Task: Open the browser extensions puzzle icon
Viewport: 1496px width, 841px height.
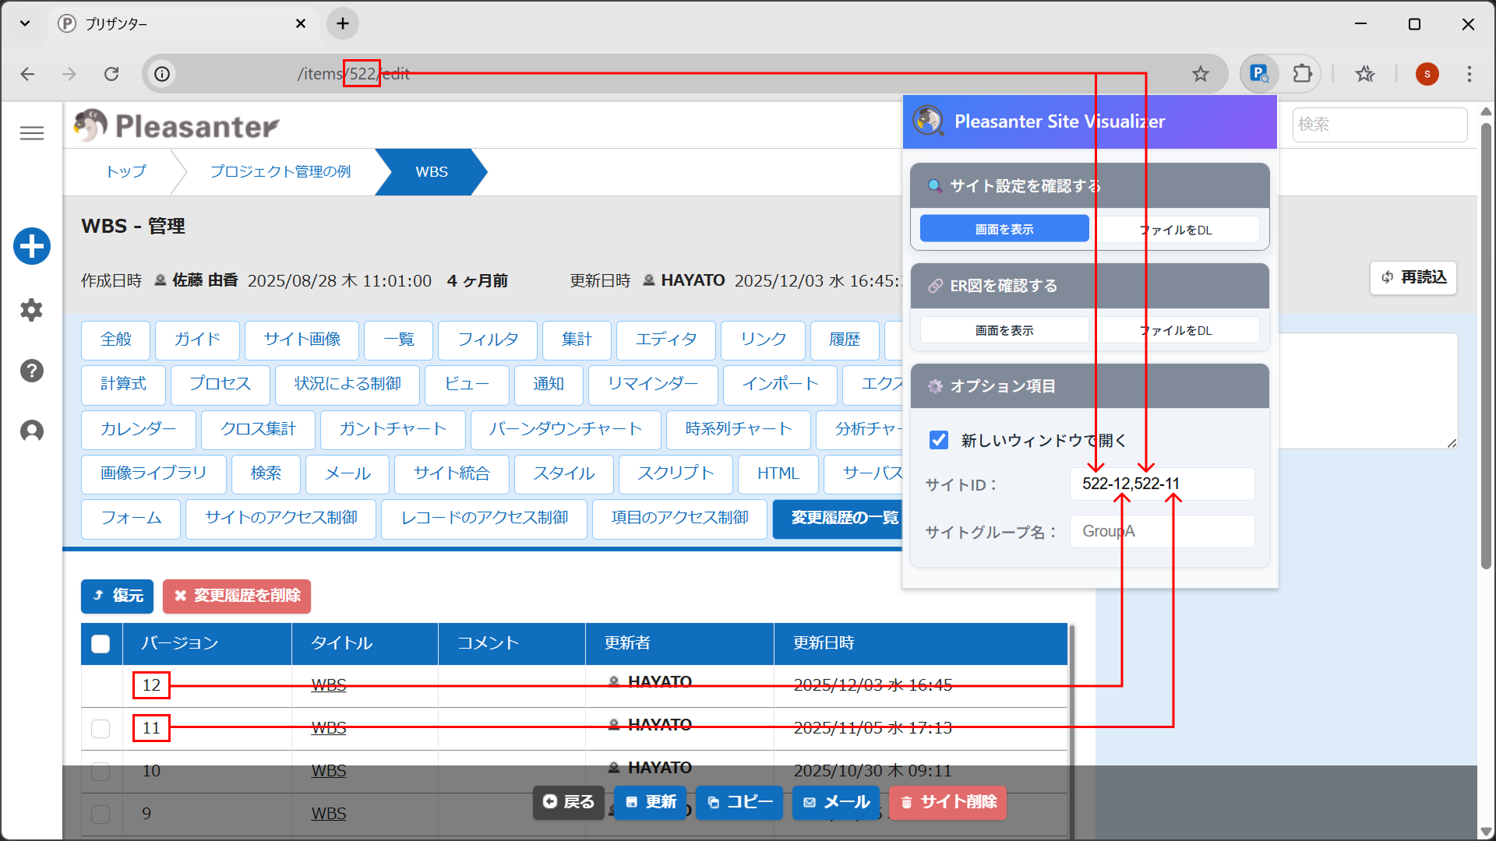Action: [x=1302, y=74]
